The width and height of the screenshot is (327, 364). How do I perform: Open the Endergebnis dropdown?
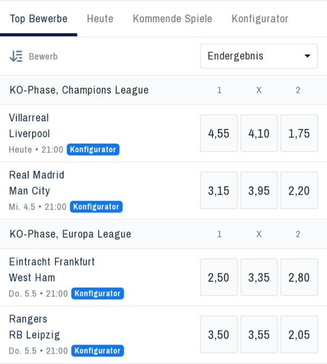click(x=259, y=56)
